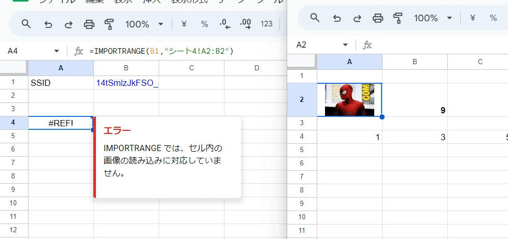Click the IMPORTRANGE formula bar text
This screenshot has height=239, width=508.
(162, 51)
